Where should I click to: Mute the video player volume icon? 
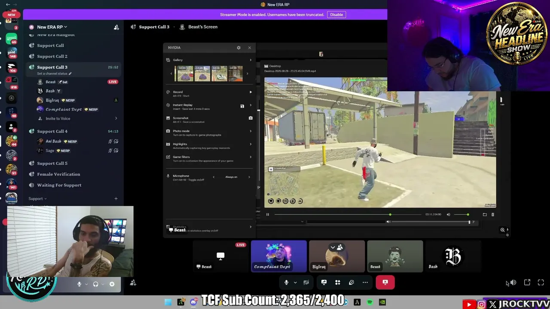click(x=448, y=215)
